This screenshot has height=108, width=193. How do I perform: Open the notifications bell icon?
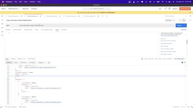[x=169, y=9]
